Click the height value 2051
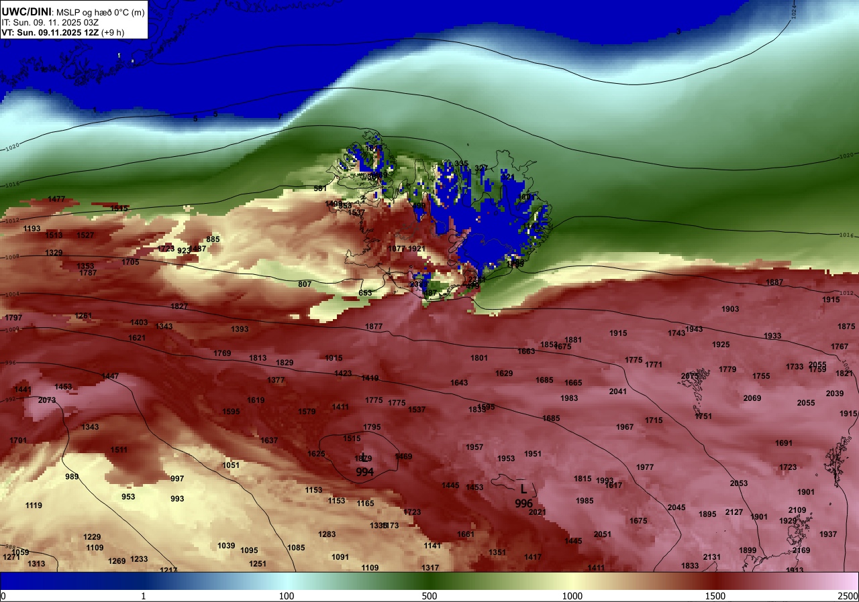The image size is (859, 602). [603, 534]
